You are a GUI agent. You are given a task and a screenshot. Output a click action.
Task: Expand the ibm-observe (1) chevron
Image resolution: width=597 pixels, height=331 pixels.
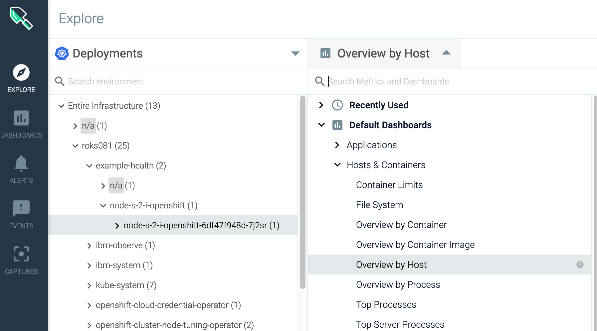89,246
